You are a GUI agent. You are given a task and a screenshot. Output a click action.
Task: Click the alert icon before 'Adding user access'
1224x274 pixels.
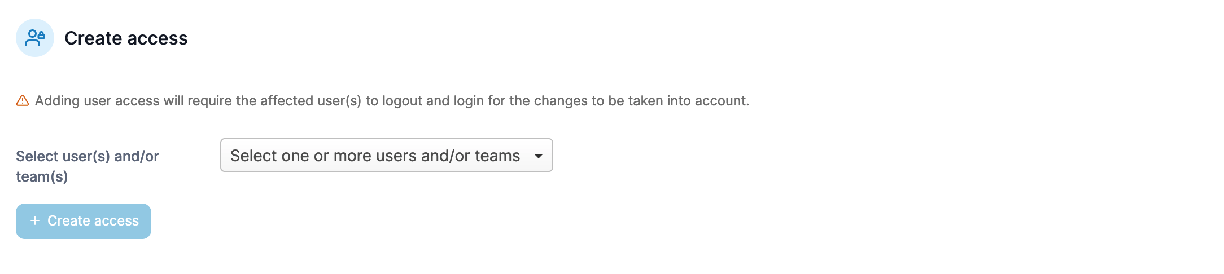coord(23,101)
